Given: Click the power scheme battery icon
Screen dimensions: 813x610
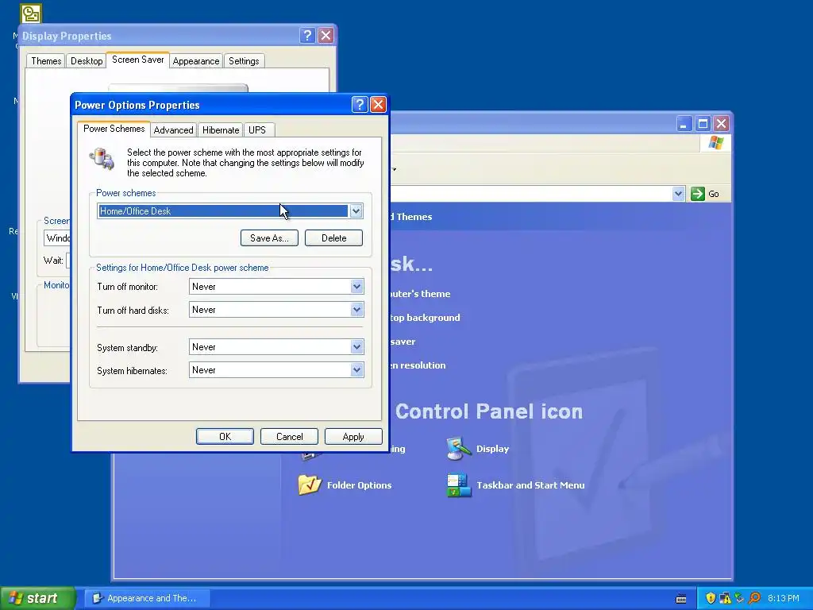Looking at the screenshot, I should click(102, 159).
